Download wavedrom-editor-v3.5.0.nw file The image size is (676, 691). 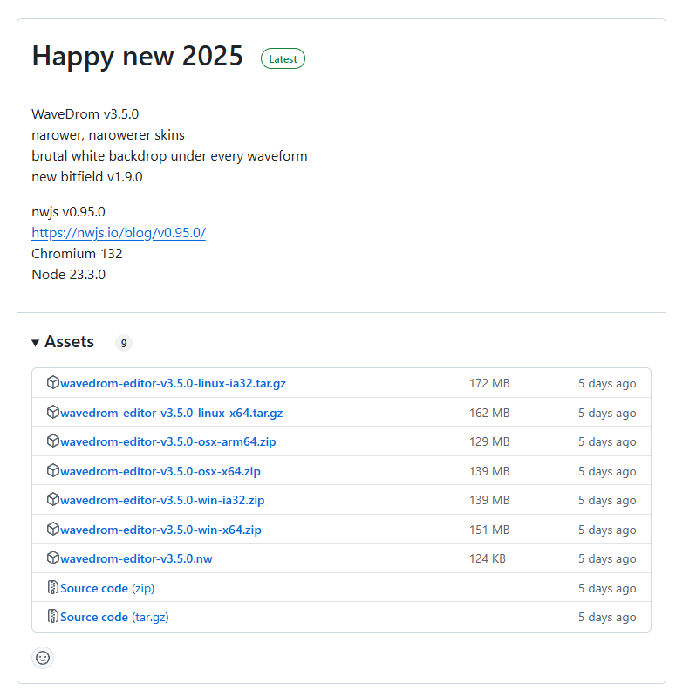(136, 558)
